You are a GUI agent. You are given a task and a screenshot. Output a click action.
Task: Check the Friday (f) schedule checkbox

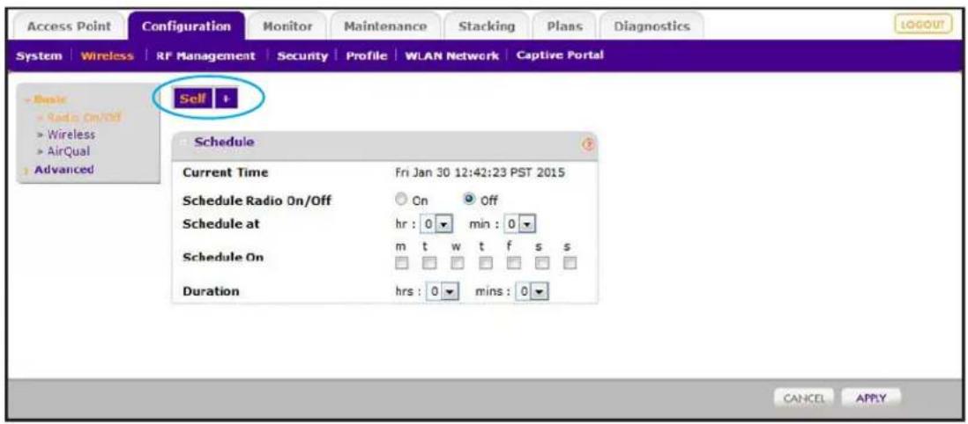tap(513, 263)
